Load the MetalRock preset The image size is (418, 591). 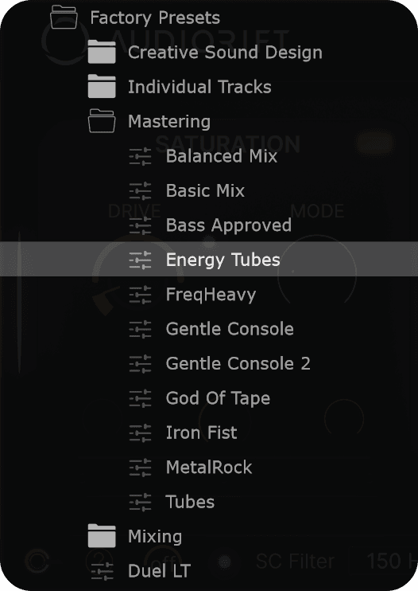tap(209, 468)
